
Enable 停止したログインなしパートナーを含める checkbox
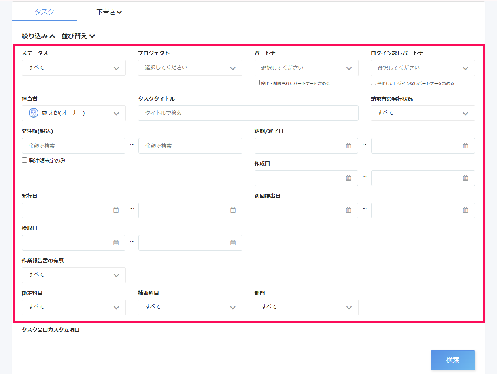click(373, 82)
